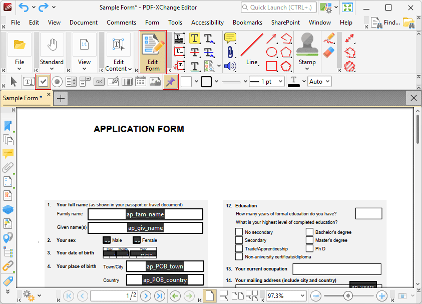Open a new document tab
The image size is (422, 304).
61,98
